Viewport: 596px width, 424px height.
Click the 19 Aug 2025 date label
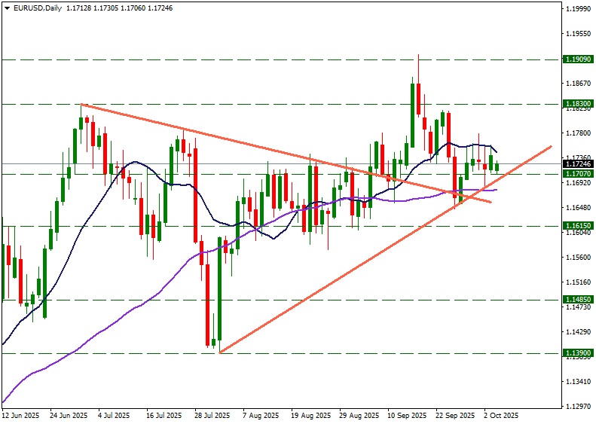[x=310, y=416]
